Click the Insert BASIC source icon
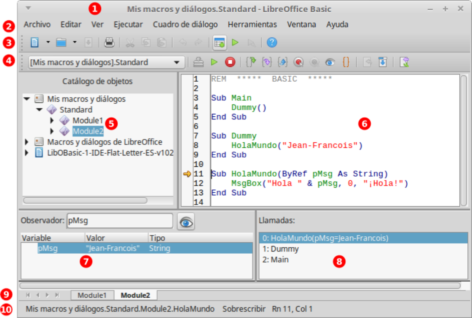 click(367, 62)
